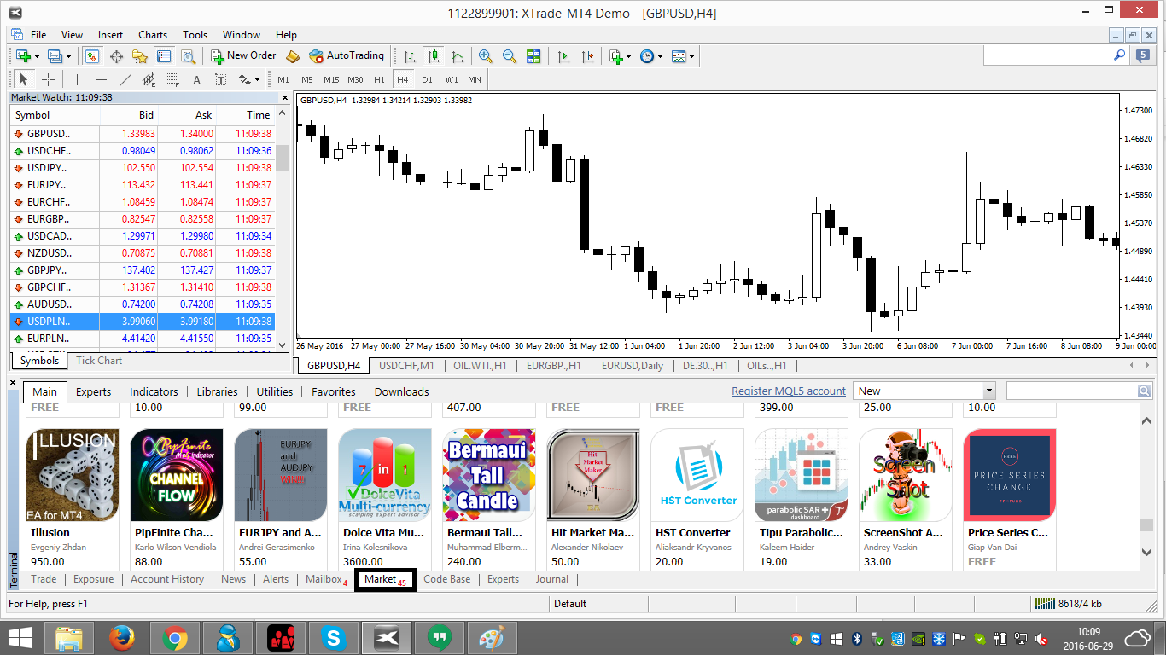Image resolution: width=1166 pixels, height=655 pixels.
Task: Switch chart to M15 timeframe
Action: coord(331,80)
